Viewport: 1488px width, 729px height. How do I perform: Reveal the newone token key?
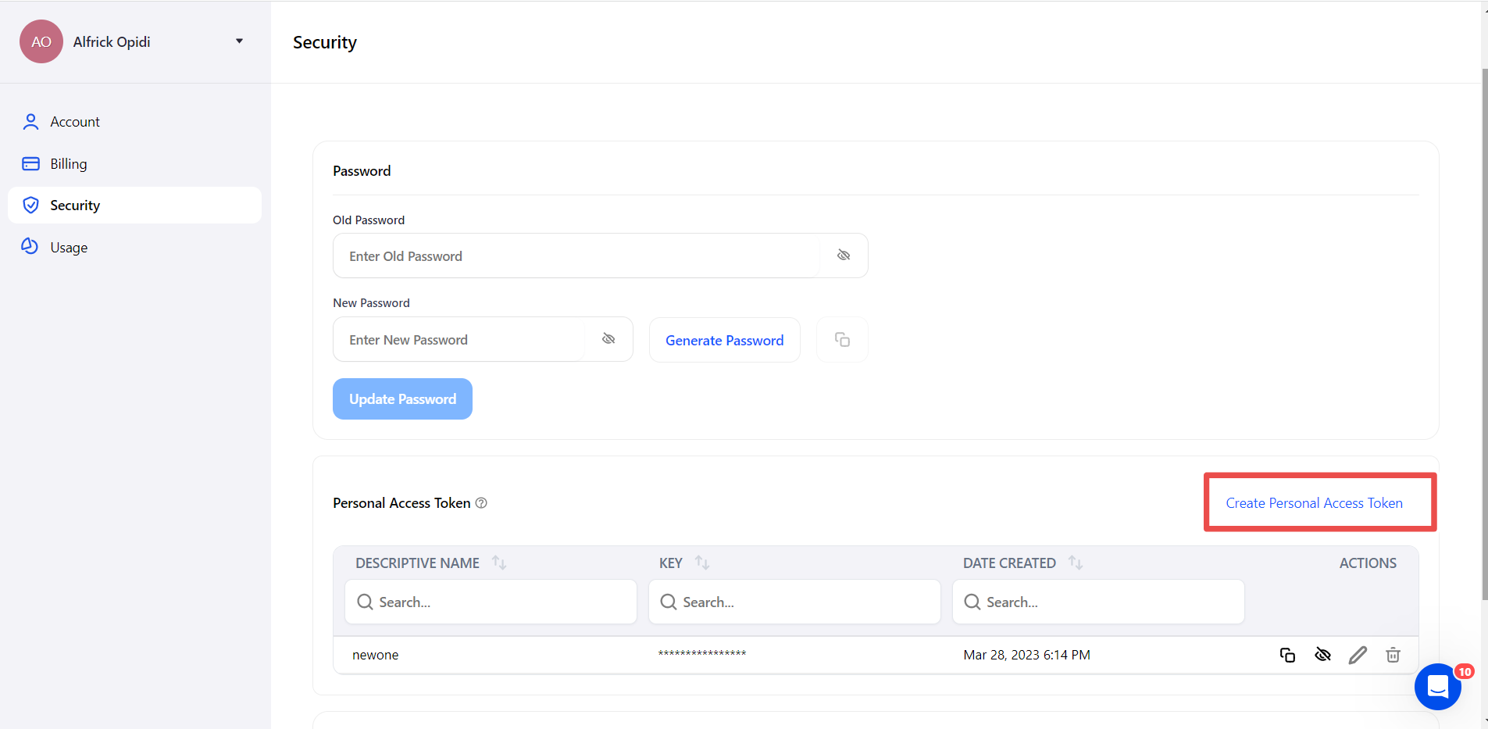(x=1322, y=655)
